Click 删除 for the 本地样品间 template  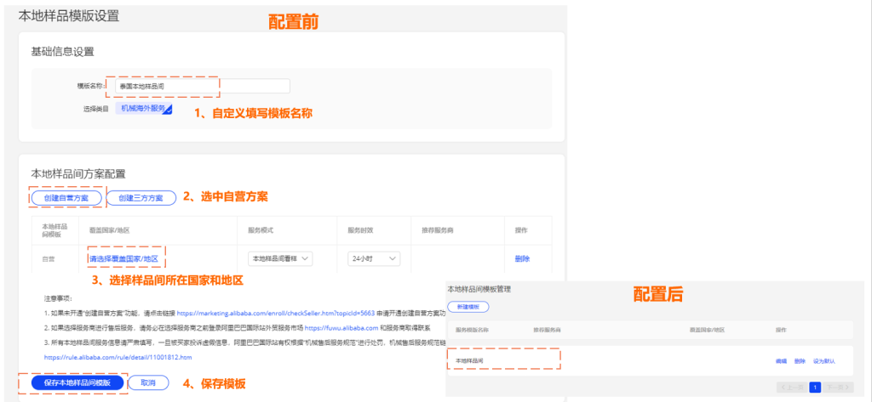pos(799,361)
